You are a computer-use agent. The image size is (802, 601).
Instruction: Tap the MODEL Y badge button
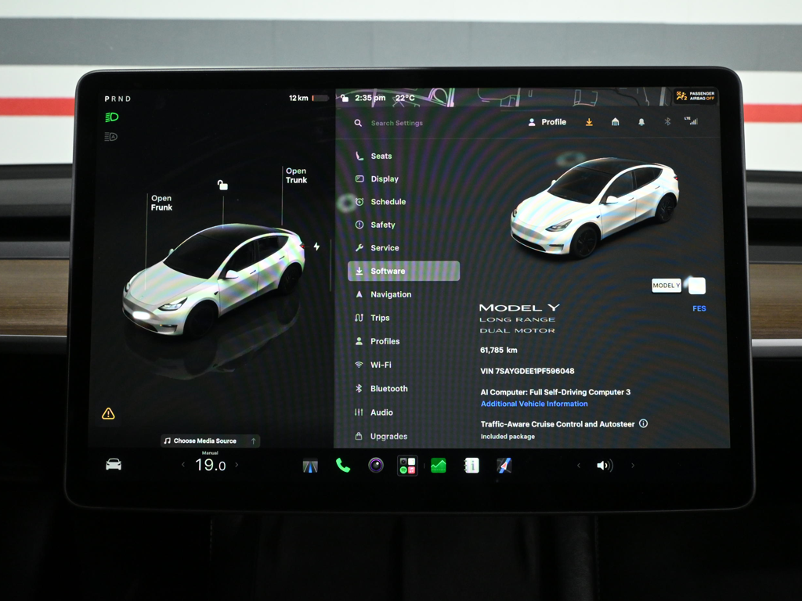coord(666,286)
